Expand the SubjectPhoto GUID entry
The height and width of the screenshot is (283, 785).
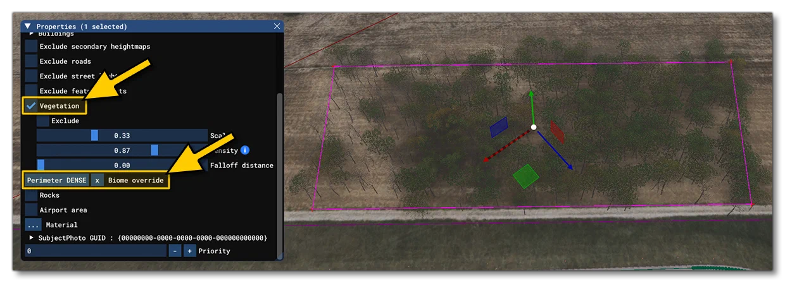[x=32, y=238]
